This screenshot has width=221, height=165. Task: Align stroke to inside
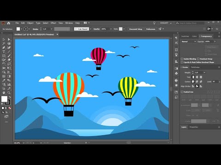(x=197, y=86)
